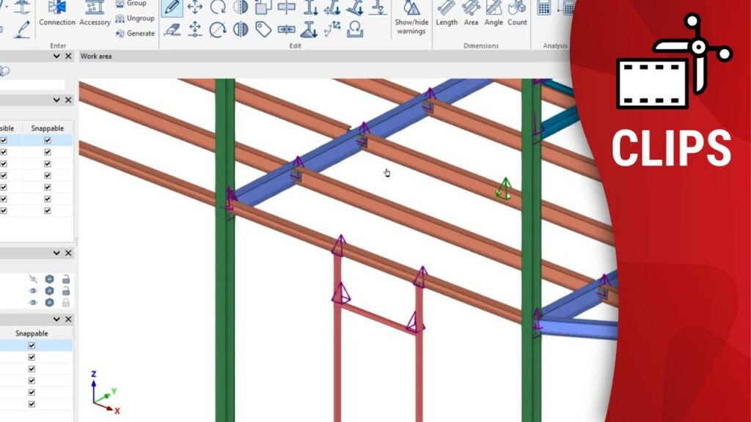Image resolution: width=751 pixels, height=422 pixels.
Task: Click the Connection tool
Action: [57, 13]
